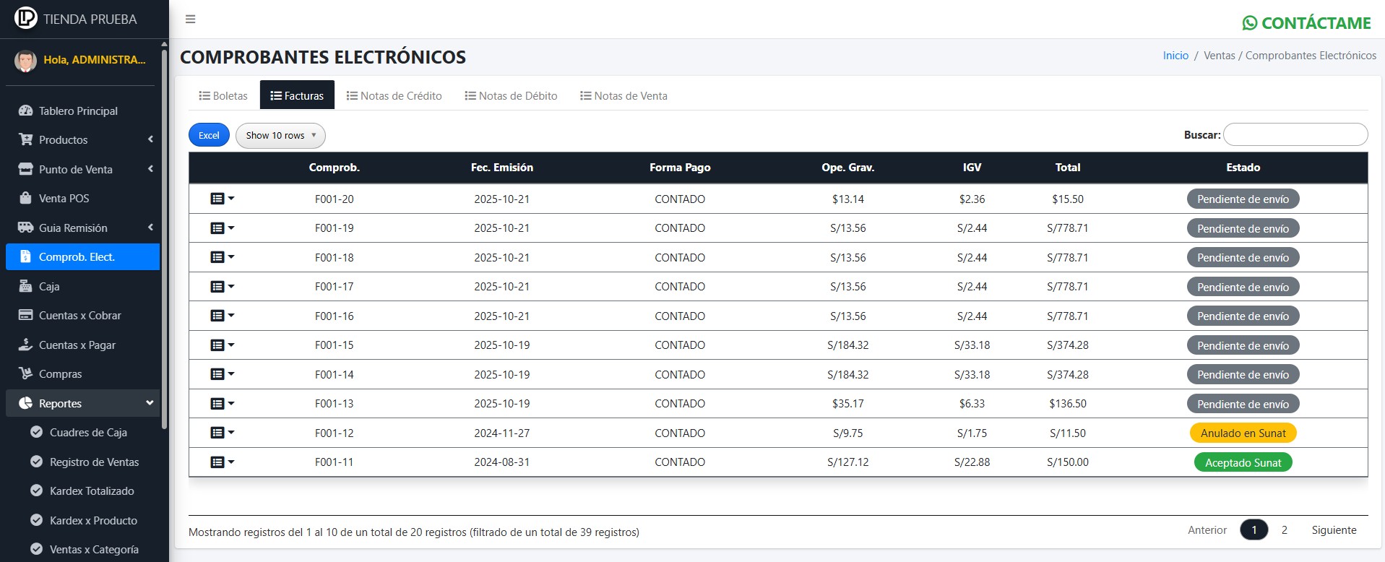This screenshot has height=562, width=1385.
Task: Open actions menu for invoice F001-11
Action: pyautogui.click(x=222, y=462)
